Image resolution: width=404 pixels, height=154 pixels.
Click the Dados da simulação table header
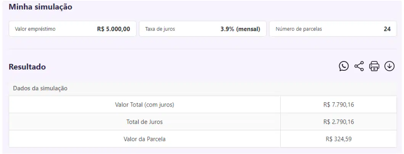[x=40, y=88]
